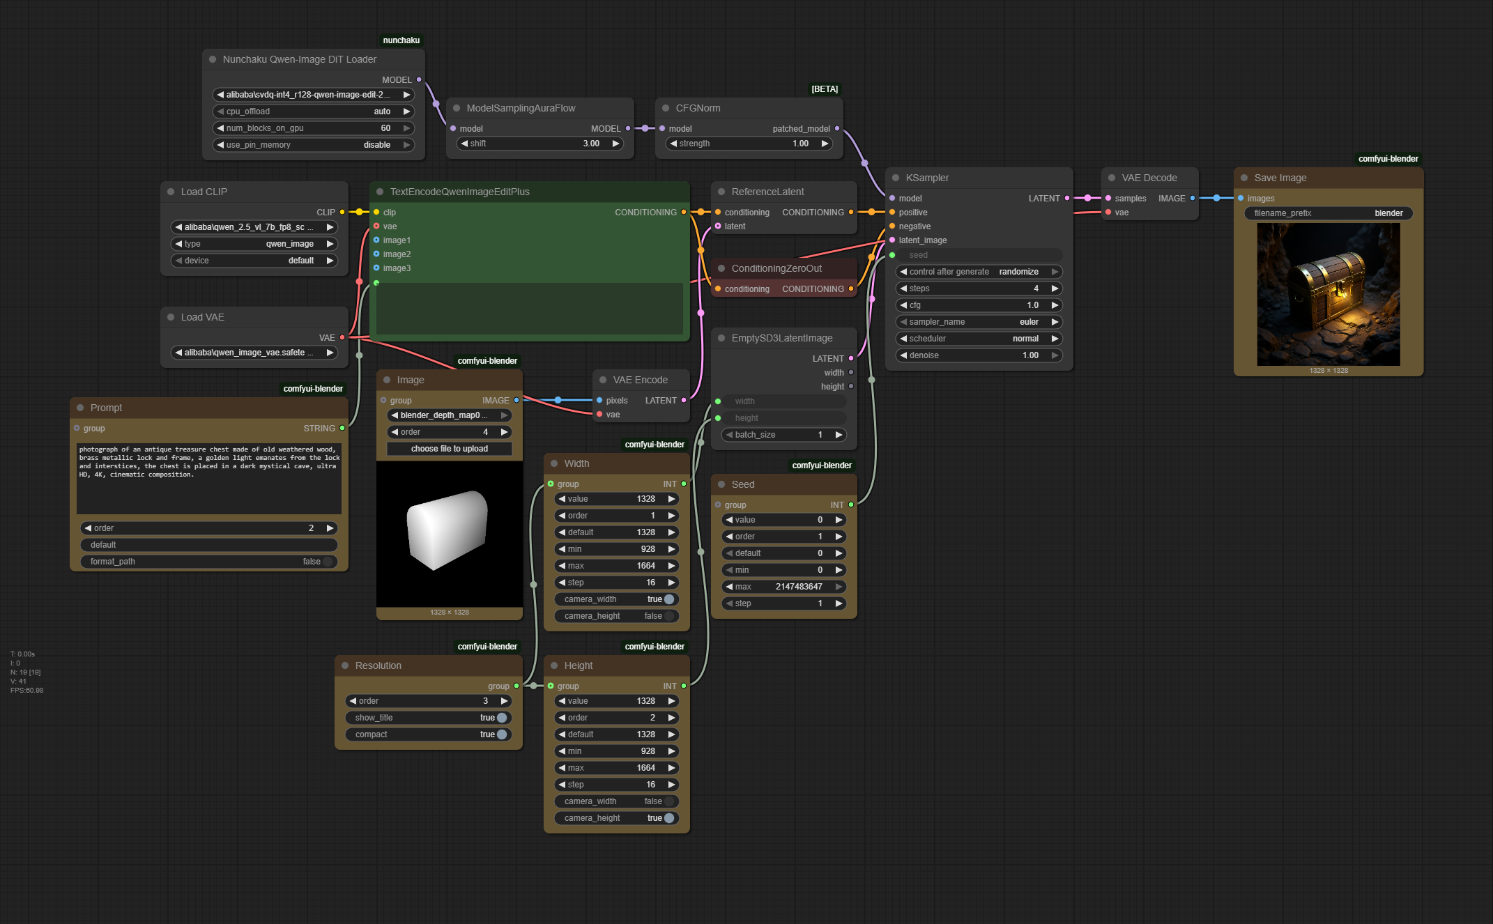This screenshot has height=924, width=1493.
Task: Collapse the Save Image node via its title dot
Action: tap(1244, 178)
